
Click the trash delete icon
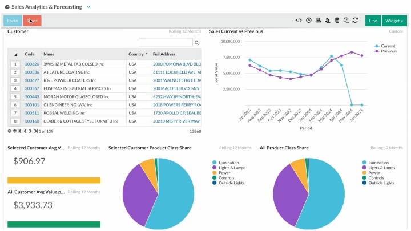pos(337,20)
